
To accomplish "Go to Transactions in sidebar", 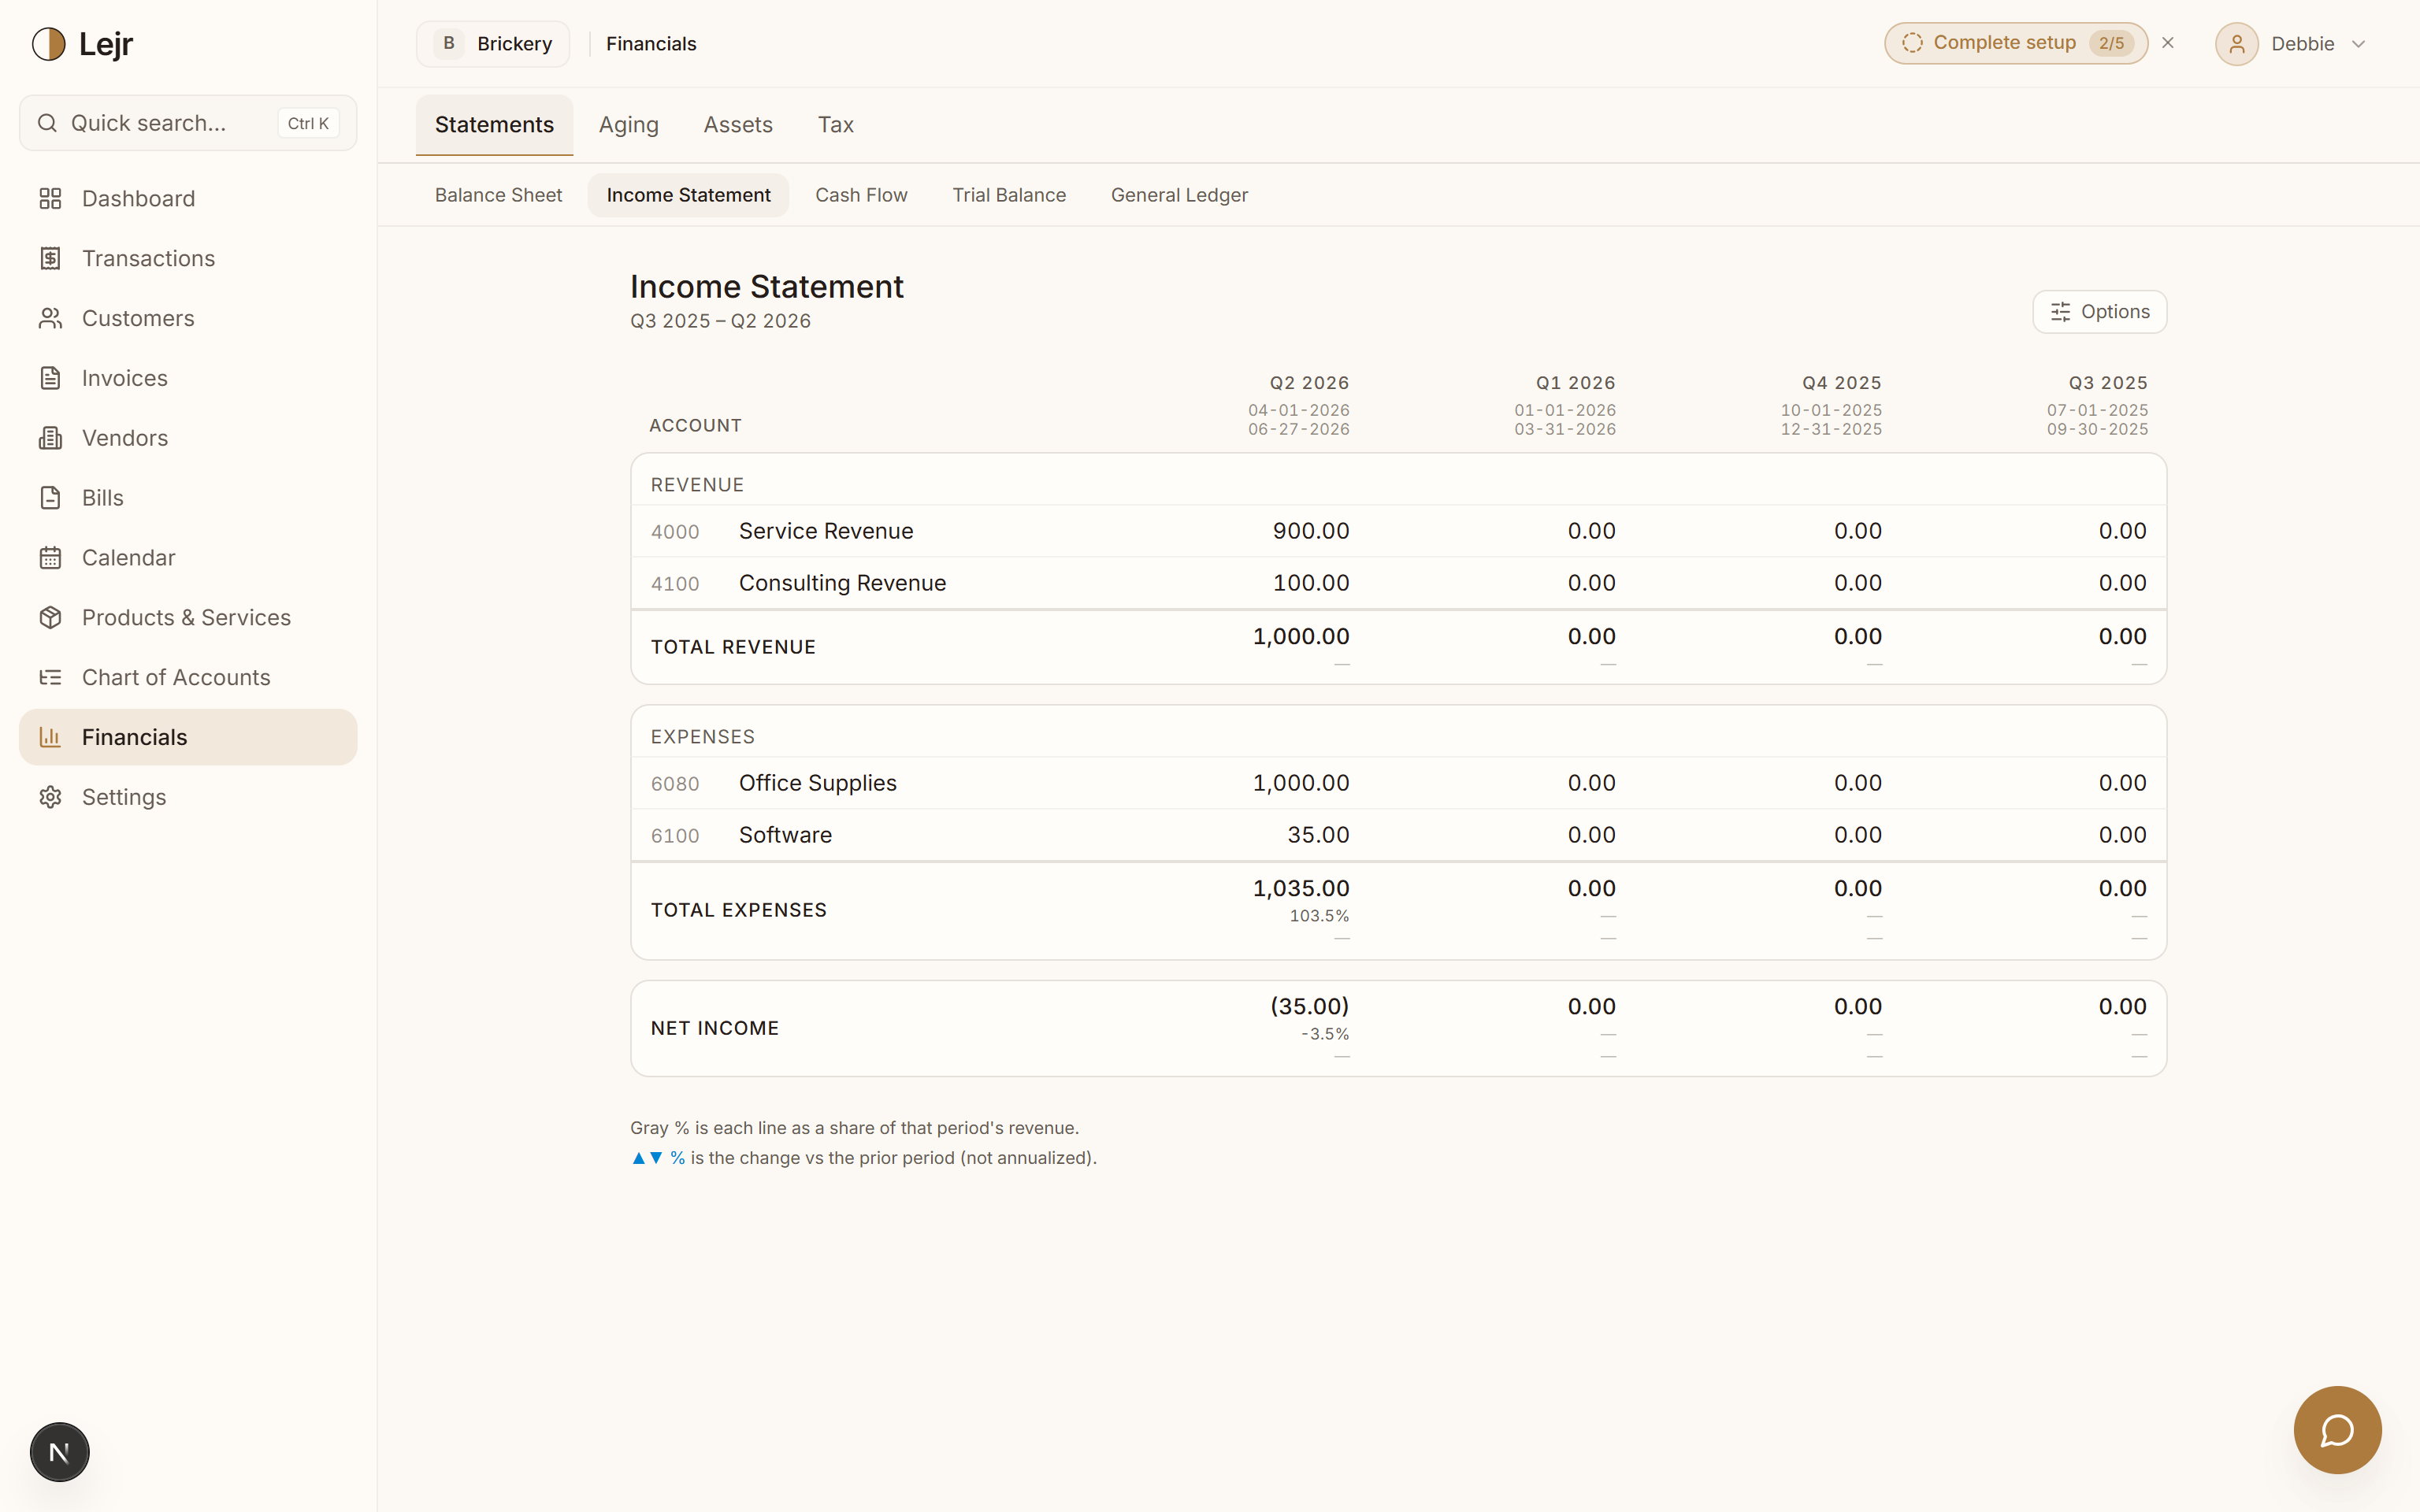I will click(x=188, y=258).
